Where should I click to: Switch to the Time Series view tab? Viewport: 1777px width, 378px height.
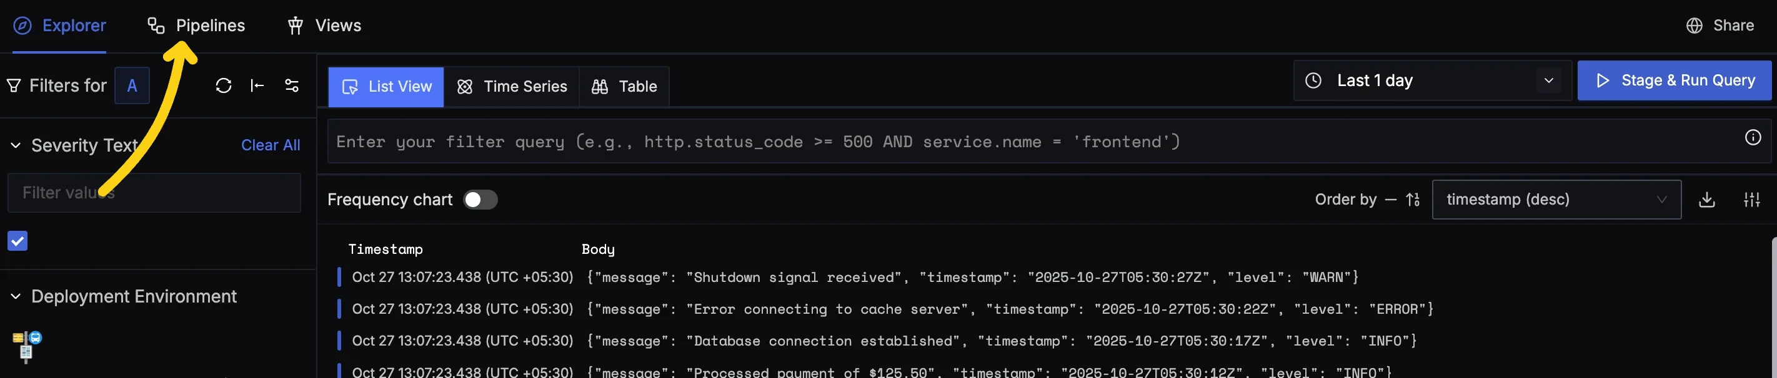[512, 86]
